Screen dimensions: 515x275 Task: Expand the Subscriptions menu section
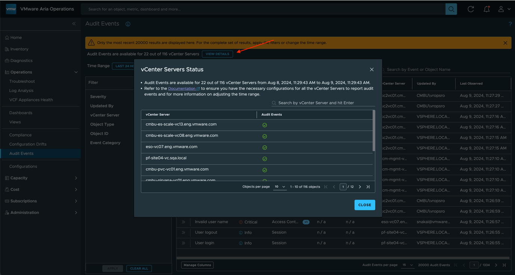coord(76,201)
